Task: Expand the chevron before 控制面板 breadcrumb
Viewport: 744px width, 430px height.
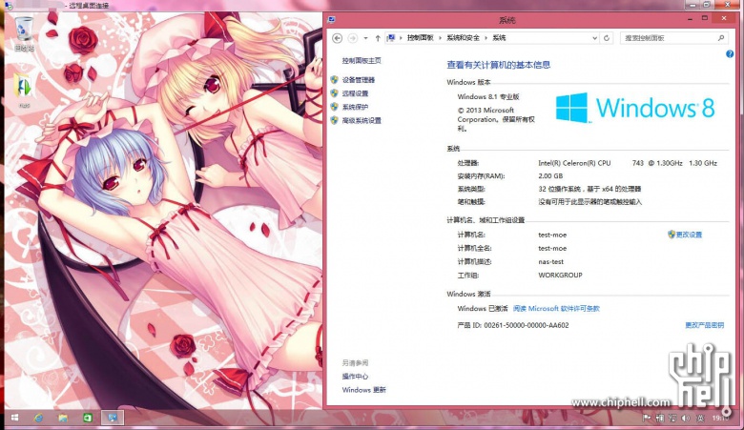Action: [x=401, y=38]
